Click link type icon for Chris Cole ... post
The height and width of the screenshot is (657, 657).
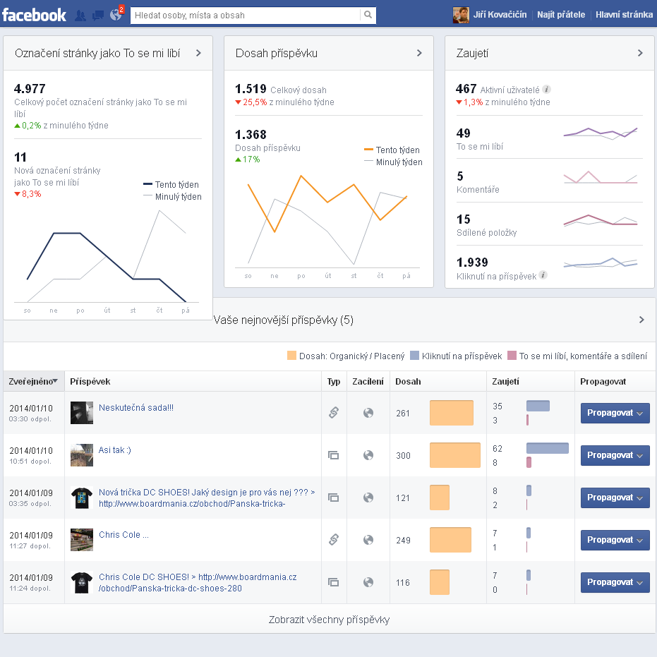click(334, 540)
